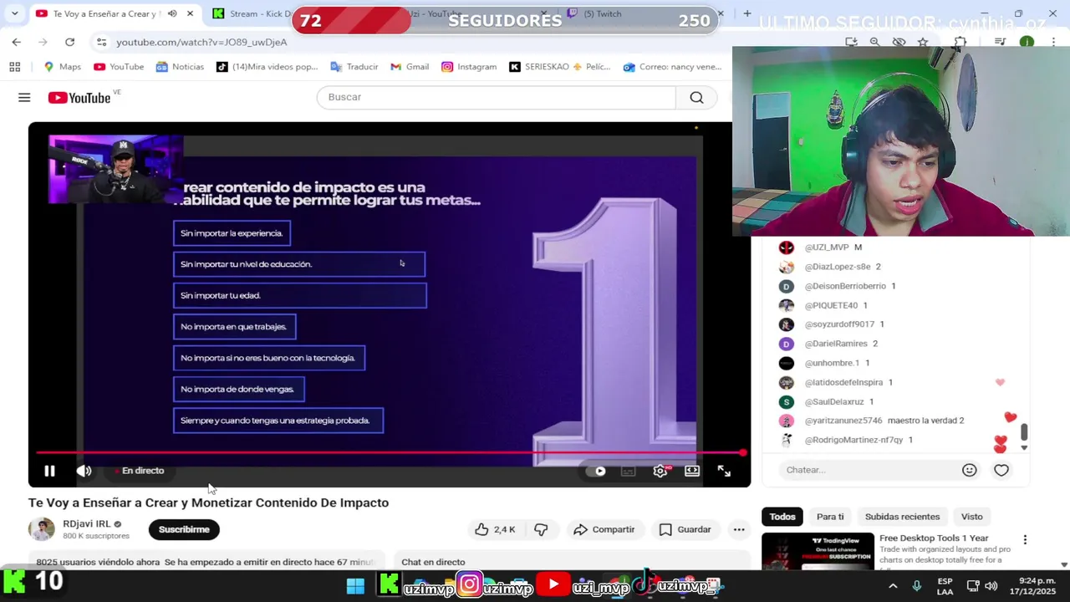Mute the tab via speaker icon
This screenshot has width=1070, height=602.
[x=172, y=13]
